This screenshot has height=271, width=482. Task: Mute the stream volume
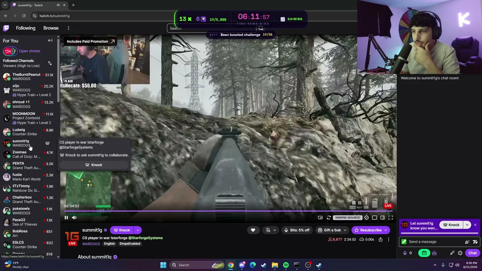(74, 218)
